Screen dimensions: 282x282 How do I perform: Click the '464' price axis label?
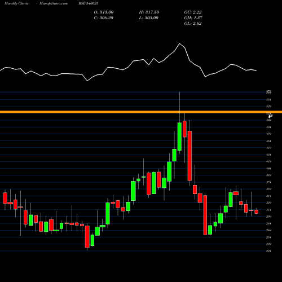point(268,141)
